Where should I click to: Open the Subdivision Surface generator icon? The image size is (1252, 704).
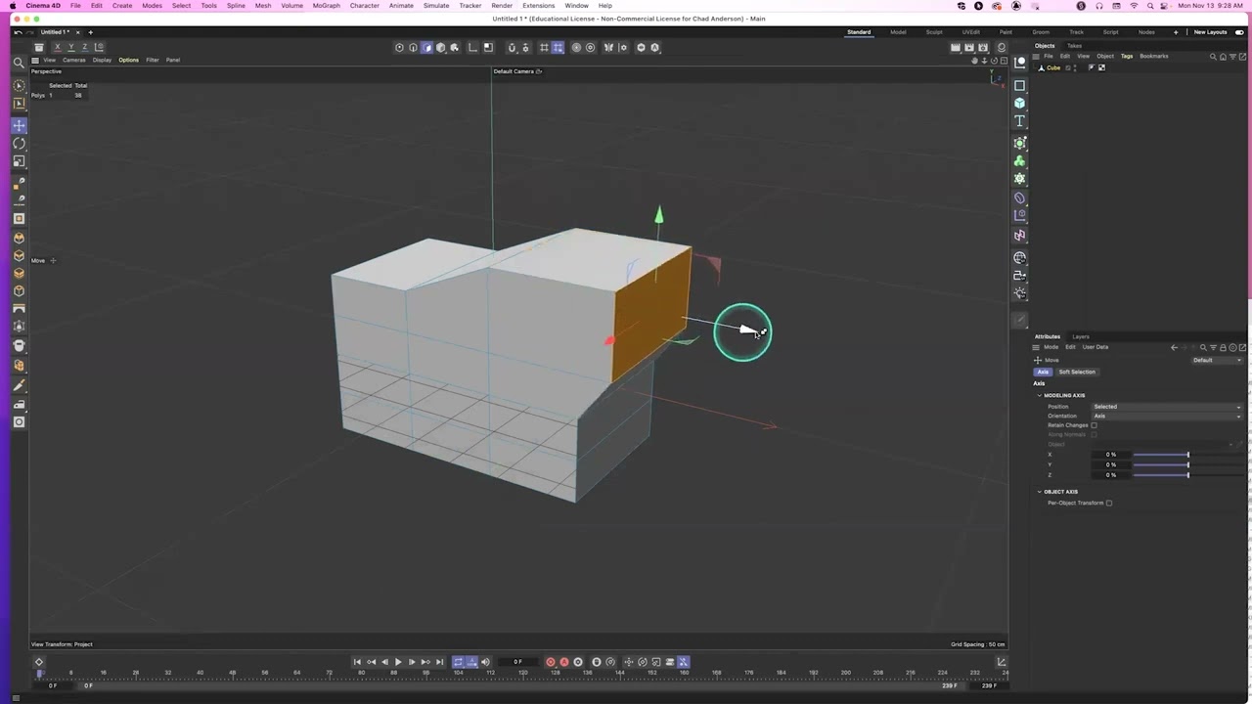click(1020, 143)
